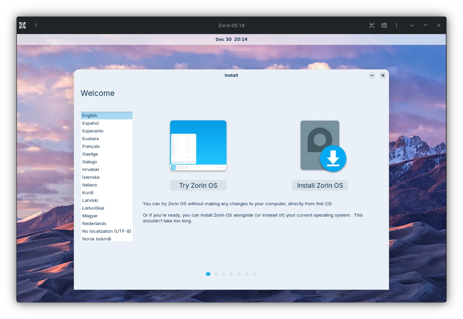463x319 pixels.
Task: Click the first filled pagination dot
Action: pos(208,274)
